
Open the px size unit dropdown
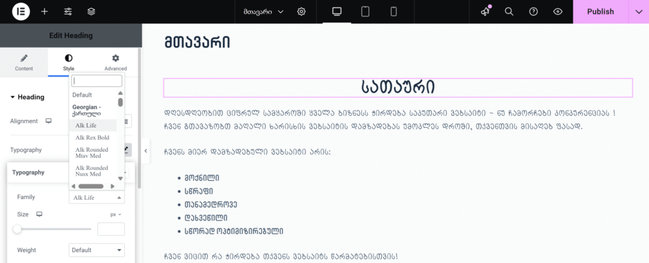click(x=117, y=214)
